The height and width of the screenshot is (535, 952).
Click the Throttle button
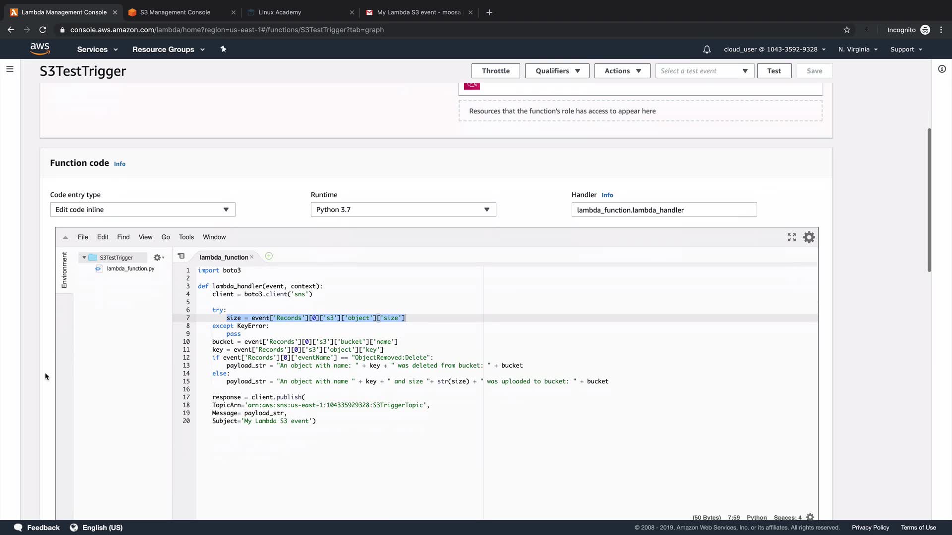pos(495,71)
